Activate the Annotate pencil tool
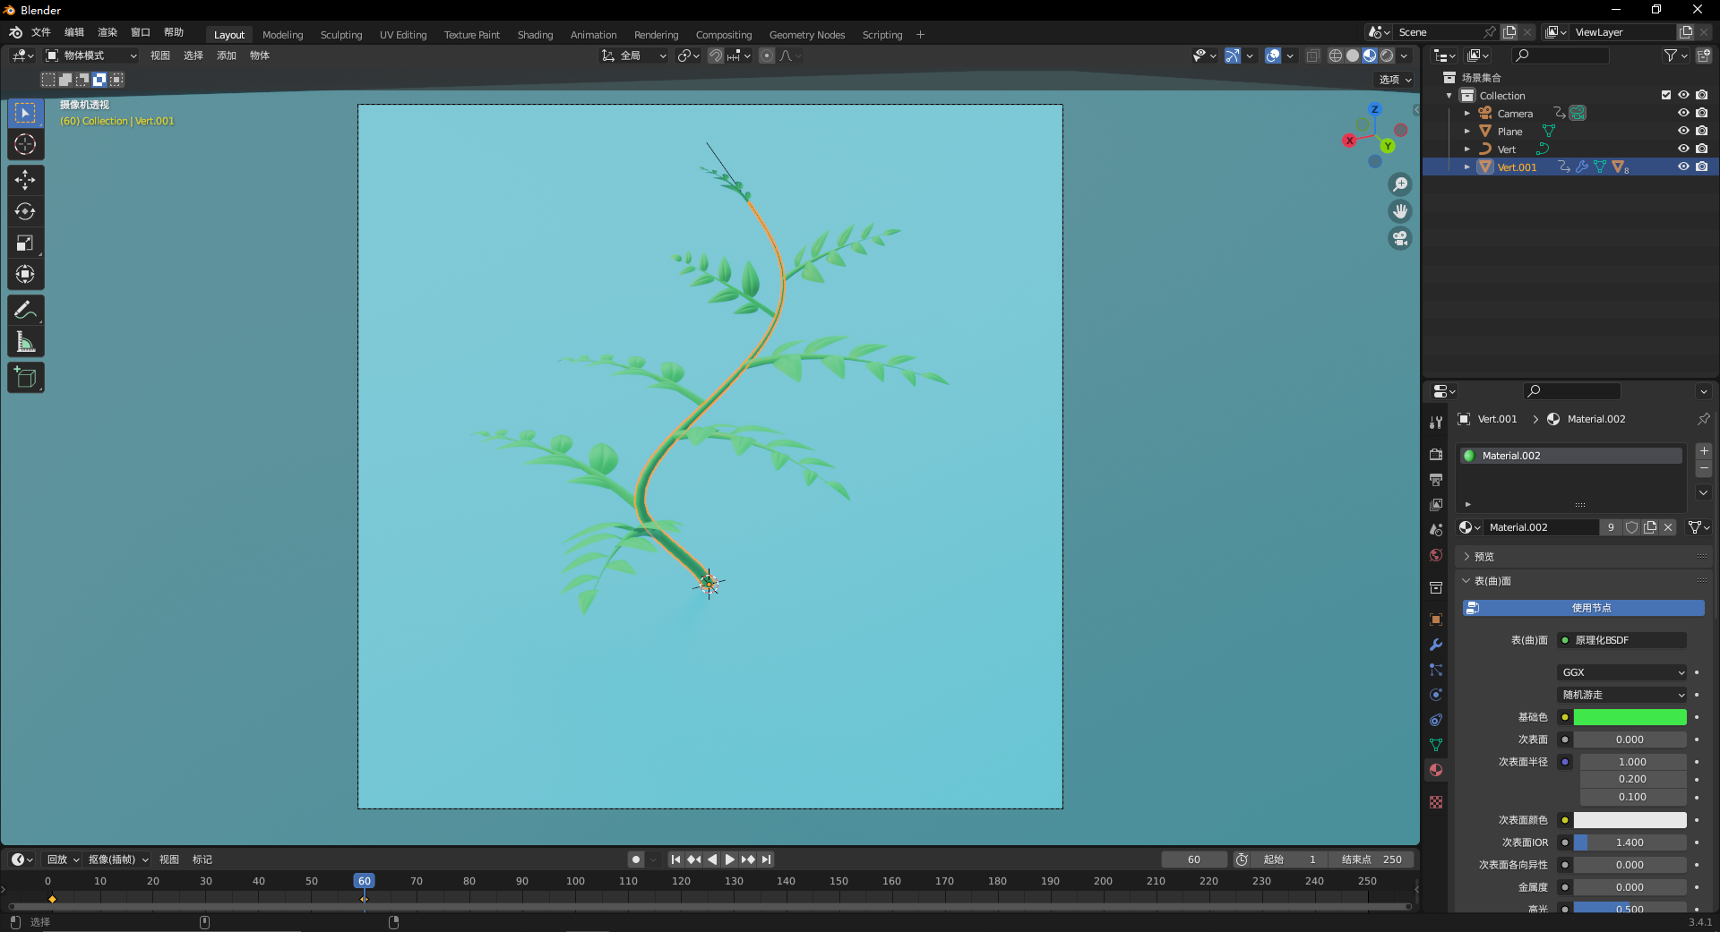Screen dimensions: 1720x932 25,311
